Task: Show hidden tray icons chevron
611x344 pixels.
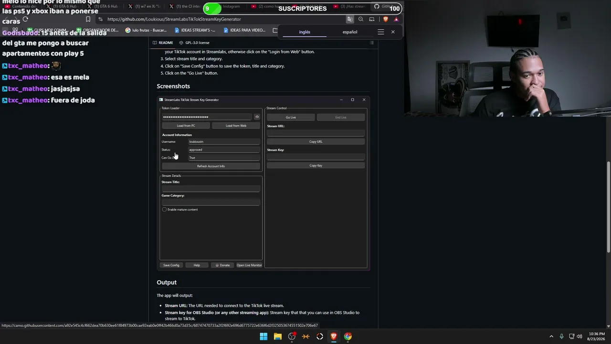Action: pos(551,336)
